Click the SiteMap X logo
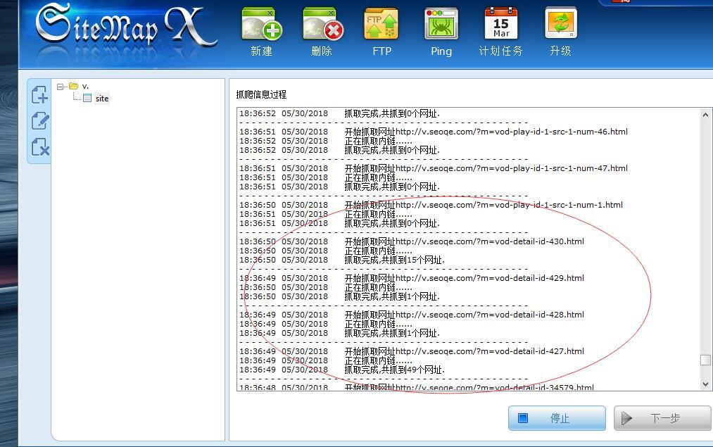This screenshot has height=447, width=713. click(x=127, y=26)
